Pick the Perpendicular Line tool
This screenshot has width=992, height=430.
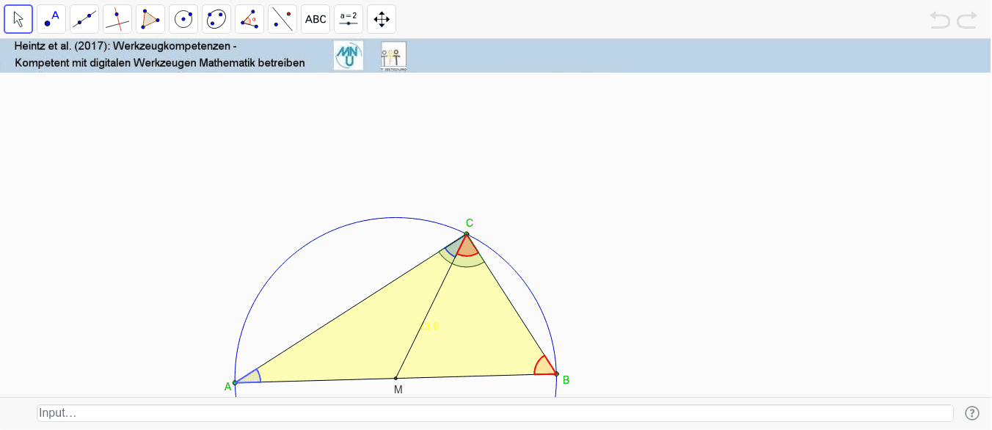[117, 19]
